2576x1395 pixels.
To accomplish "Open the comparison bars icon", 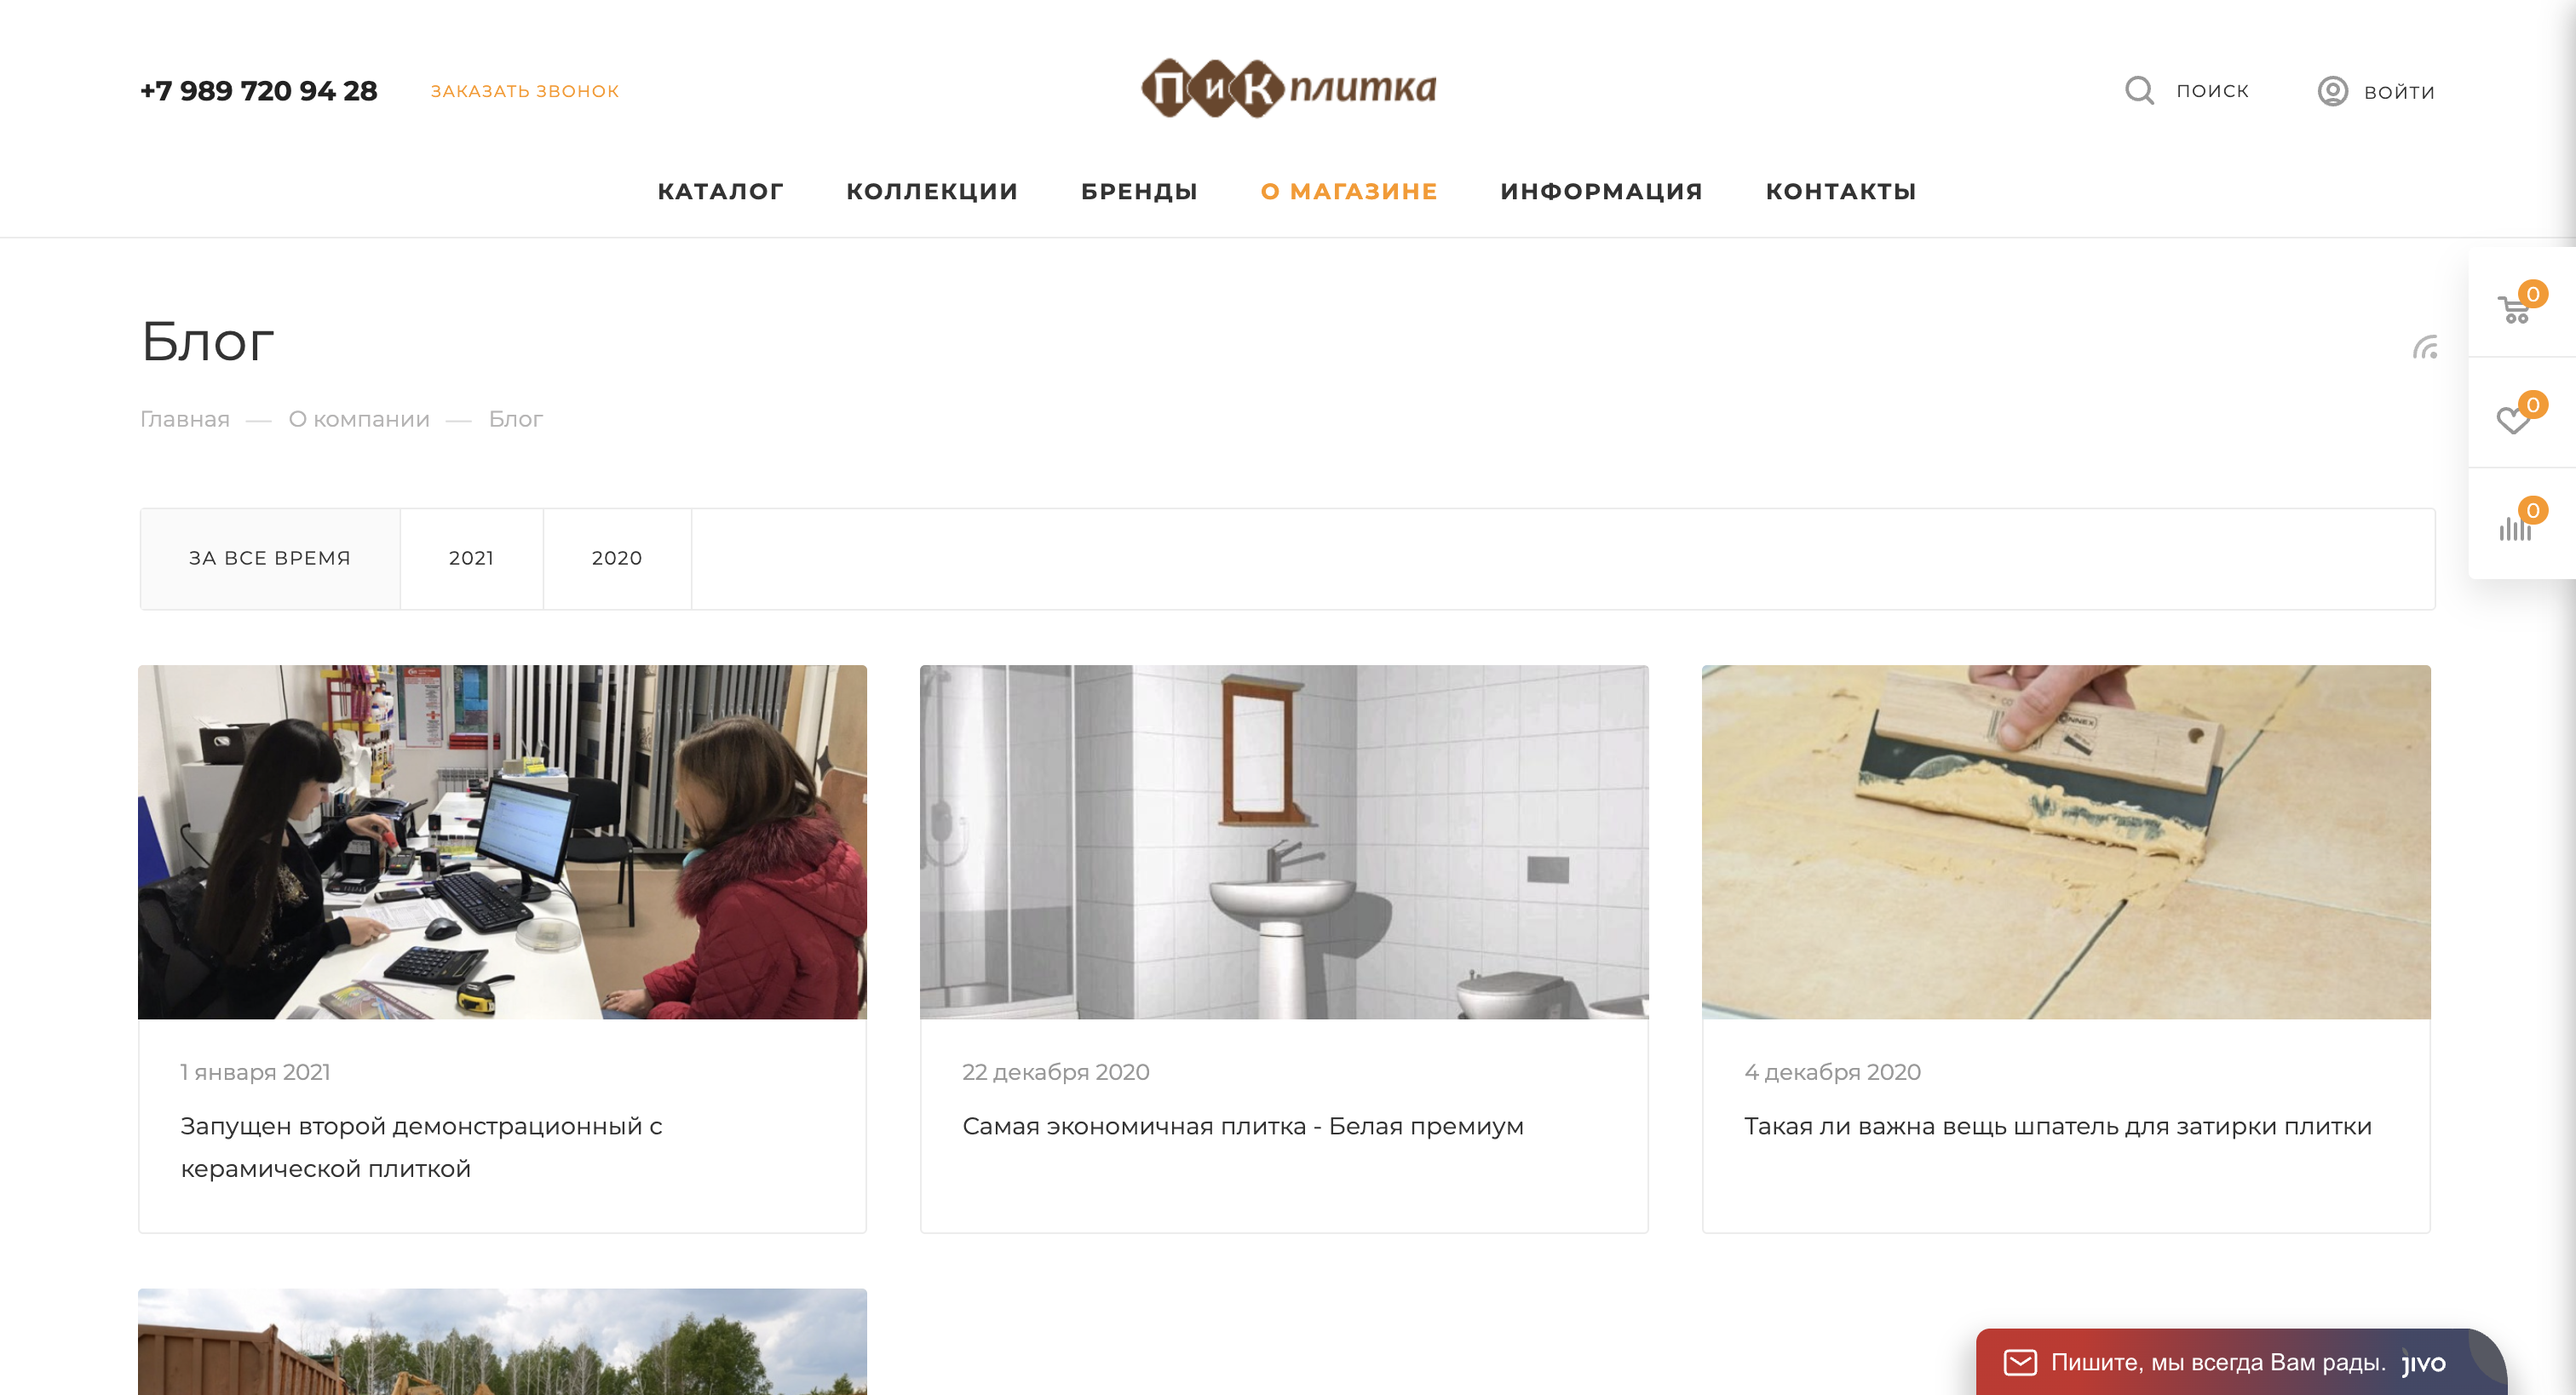I will (2515, 527).
